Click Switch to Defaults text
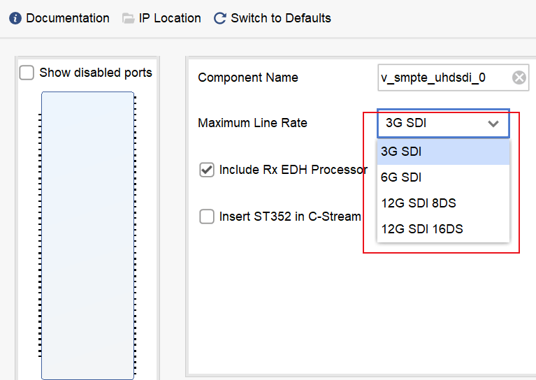The width and height of the screenshot is (536, 380). pos(281,18)
